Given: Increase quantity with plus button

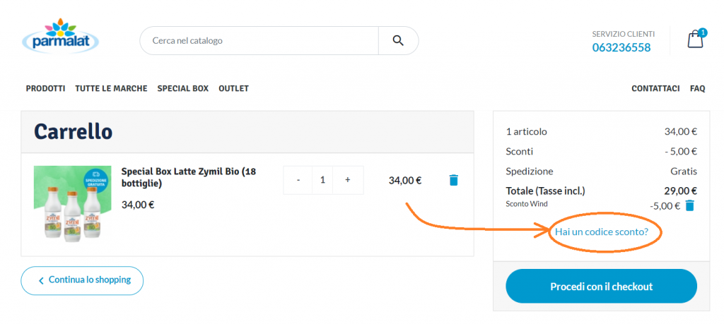Looking at the screenshot, I should click(x=348, y=180).
